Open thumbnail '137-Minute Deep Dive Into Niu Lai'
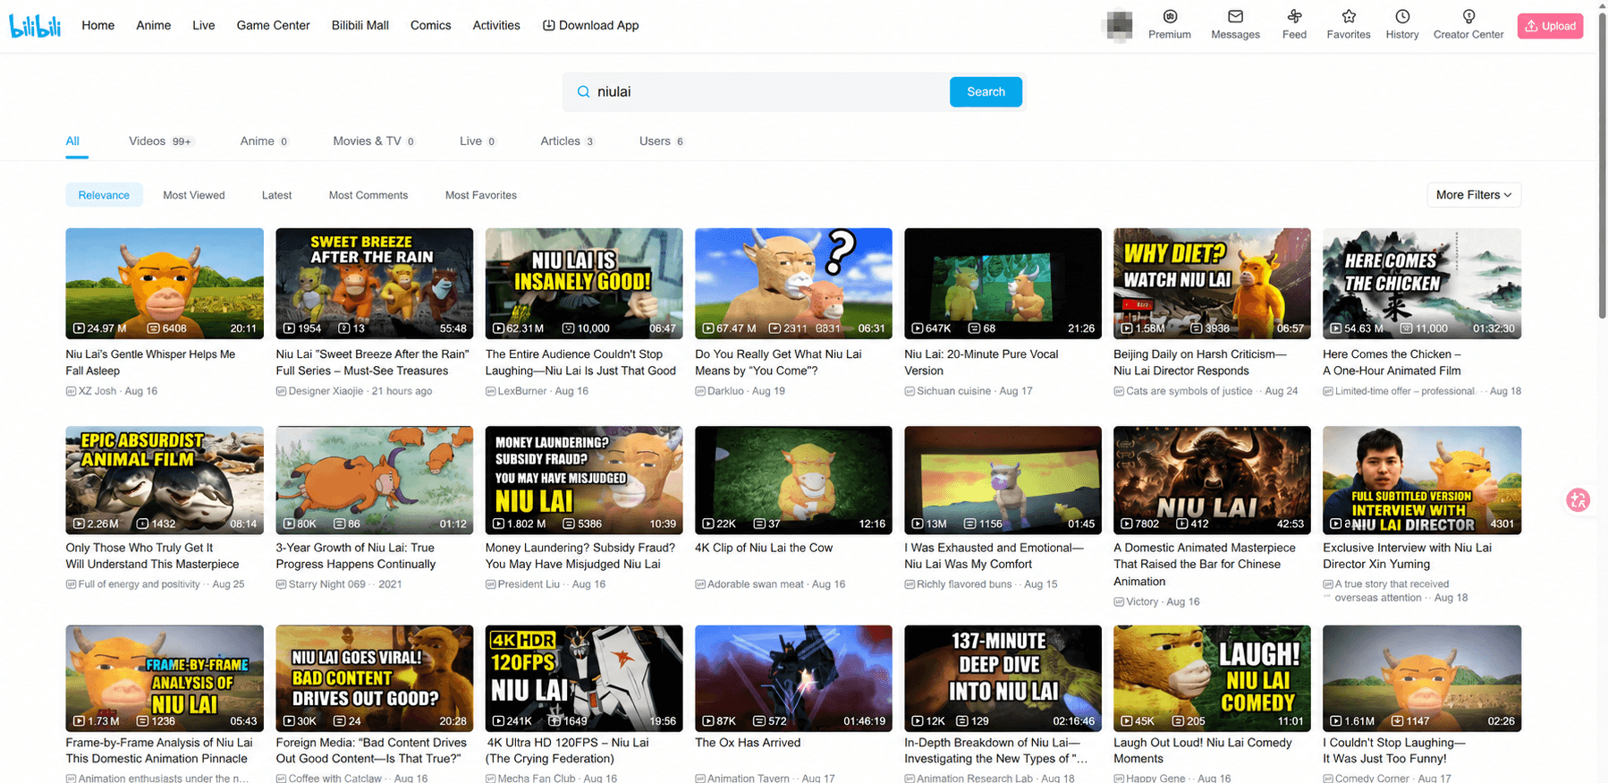This screenshot has width=1608, height=783. (x=1003, y=678)
